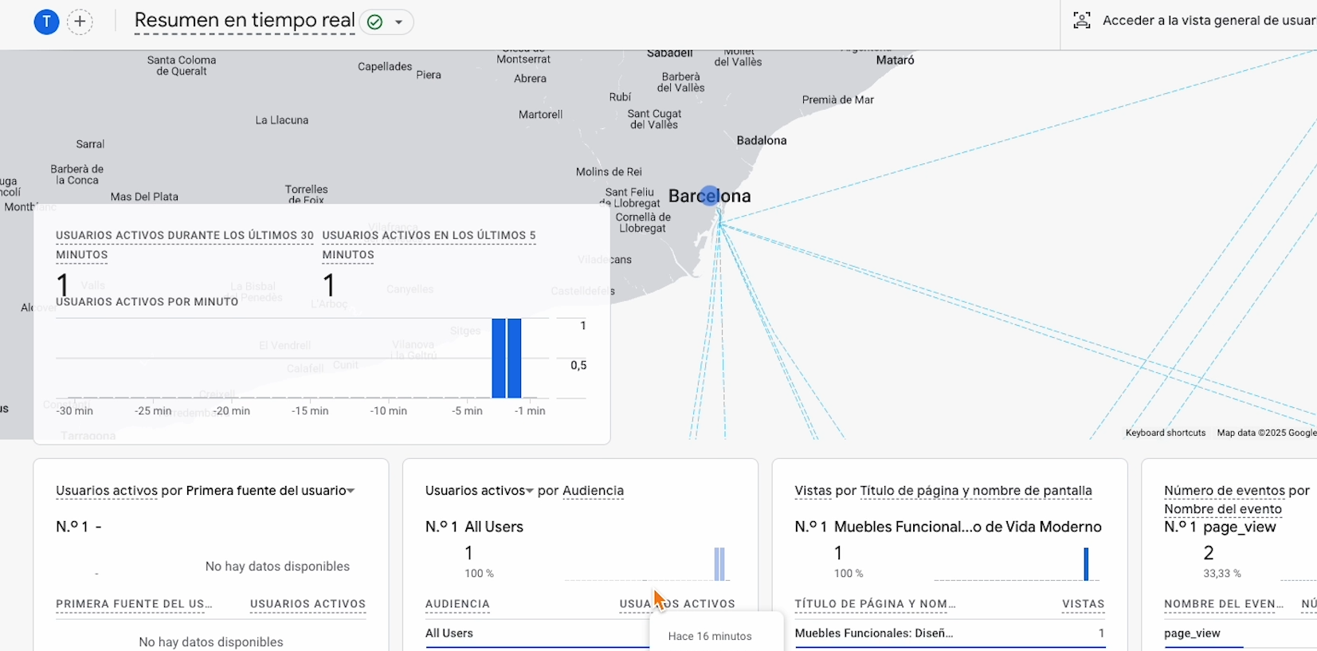The image size is (1317, 651).
Task: Click the Barcelona blue map marker
Action: pyautogui.click(x=710, y=195)
